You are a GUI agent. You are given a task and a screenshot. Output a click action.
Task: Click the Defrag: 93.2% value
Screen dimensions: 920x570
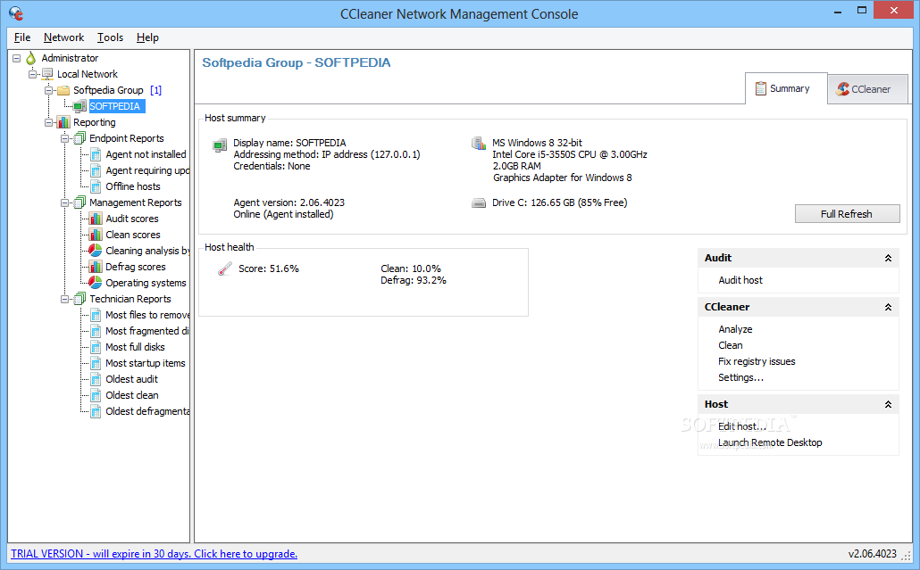413,281
